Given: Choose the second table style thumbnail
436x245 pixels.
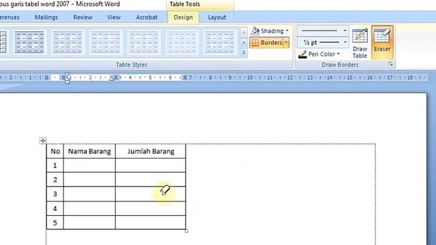Looking at the screenshot, I should pyautogui.click(x=67, y=42).
